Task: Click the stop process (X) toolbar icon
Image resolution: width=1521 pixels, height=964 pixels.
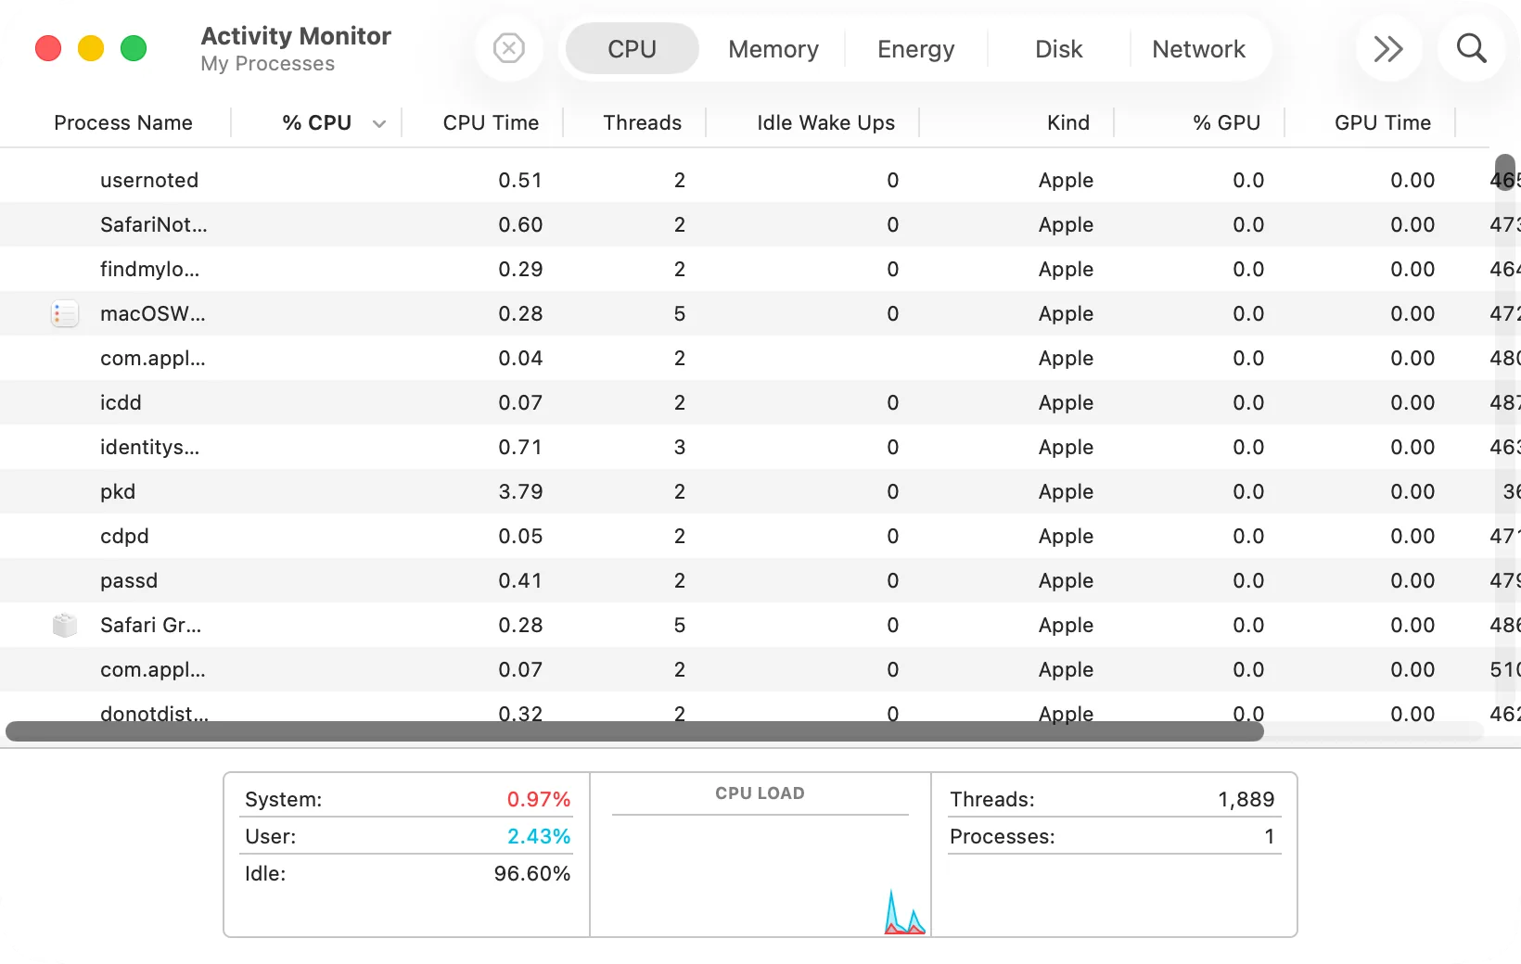Action: [509, 48]
